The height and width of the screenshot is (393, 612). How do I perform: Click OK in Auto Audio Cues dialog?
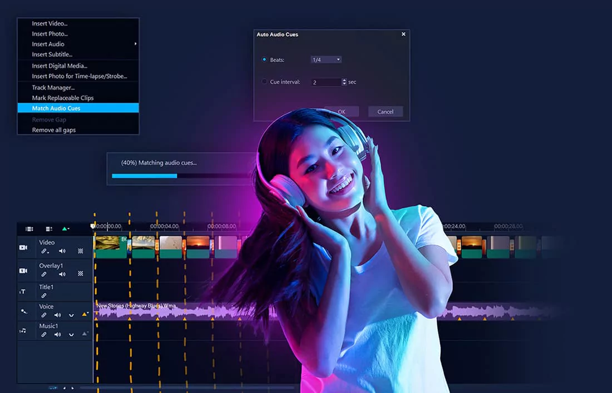342,111
